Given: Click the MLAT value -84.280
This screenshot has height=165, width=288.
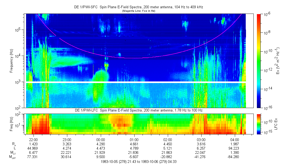Looking at the screenshot, I should (233, 157).
